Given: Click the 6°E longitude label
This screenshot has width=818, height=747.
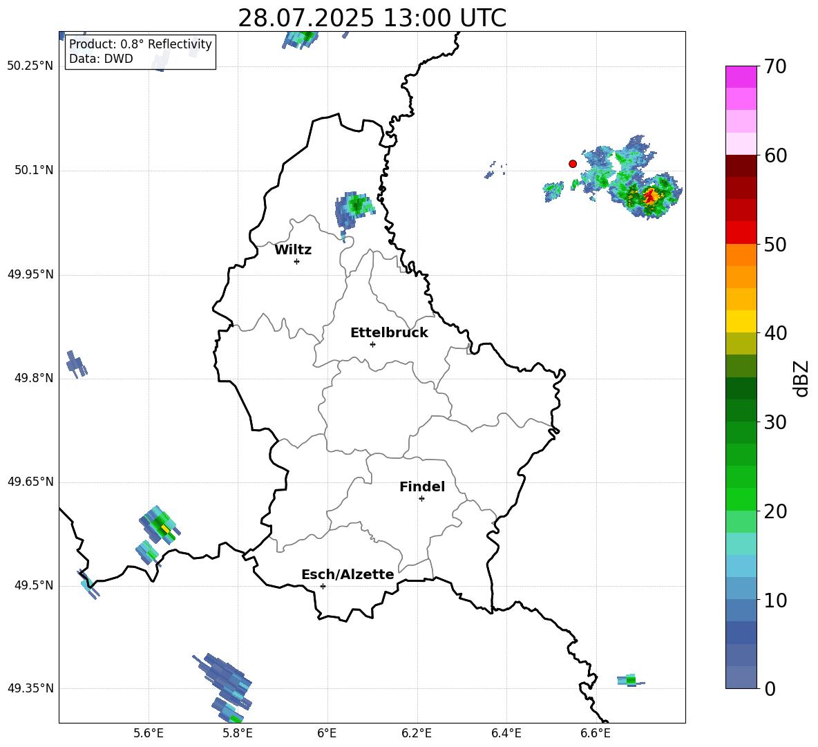Looking at the screenshot, I should 327,734.
